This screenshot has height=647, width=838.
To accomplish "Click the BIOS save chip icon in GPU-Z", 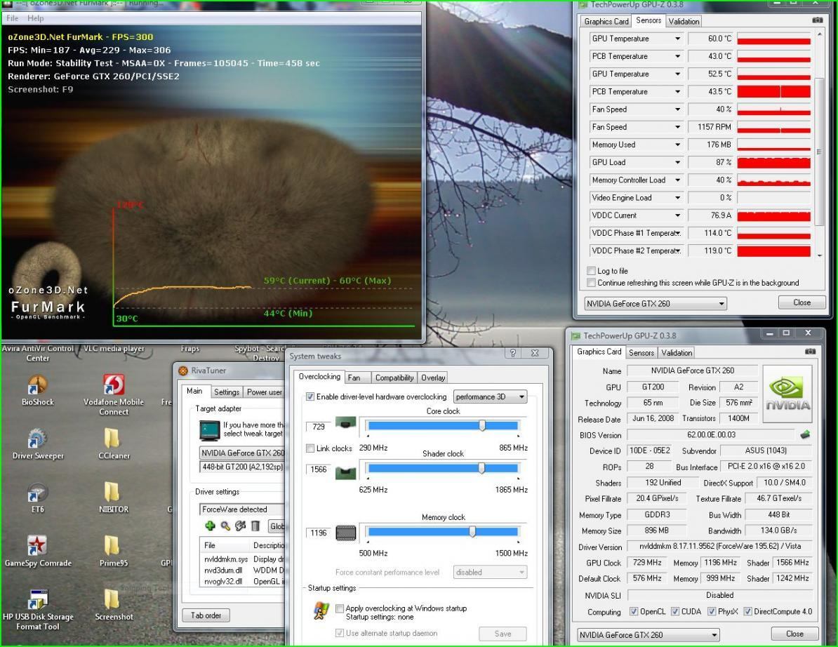I will [x=806, y=435].
